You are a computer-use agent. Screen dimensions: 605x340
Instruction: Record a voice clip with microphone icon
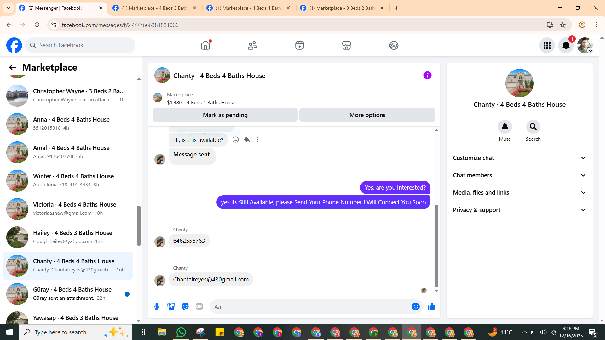157,307
